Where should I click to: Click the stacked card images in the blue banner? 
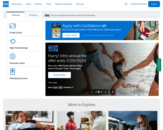(x=56, y=31)
